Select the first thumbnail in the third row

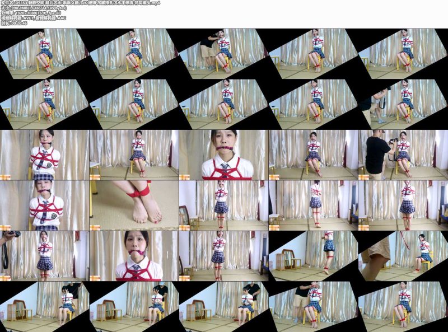[x=45, y=155]
